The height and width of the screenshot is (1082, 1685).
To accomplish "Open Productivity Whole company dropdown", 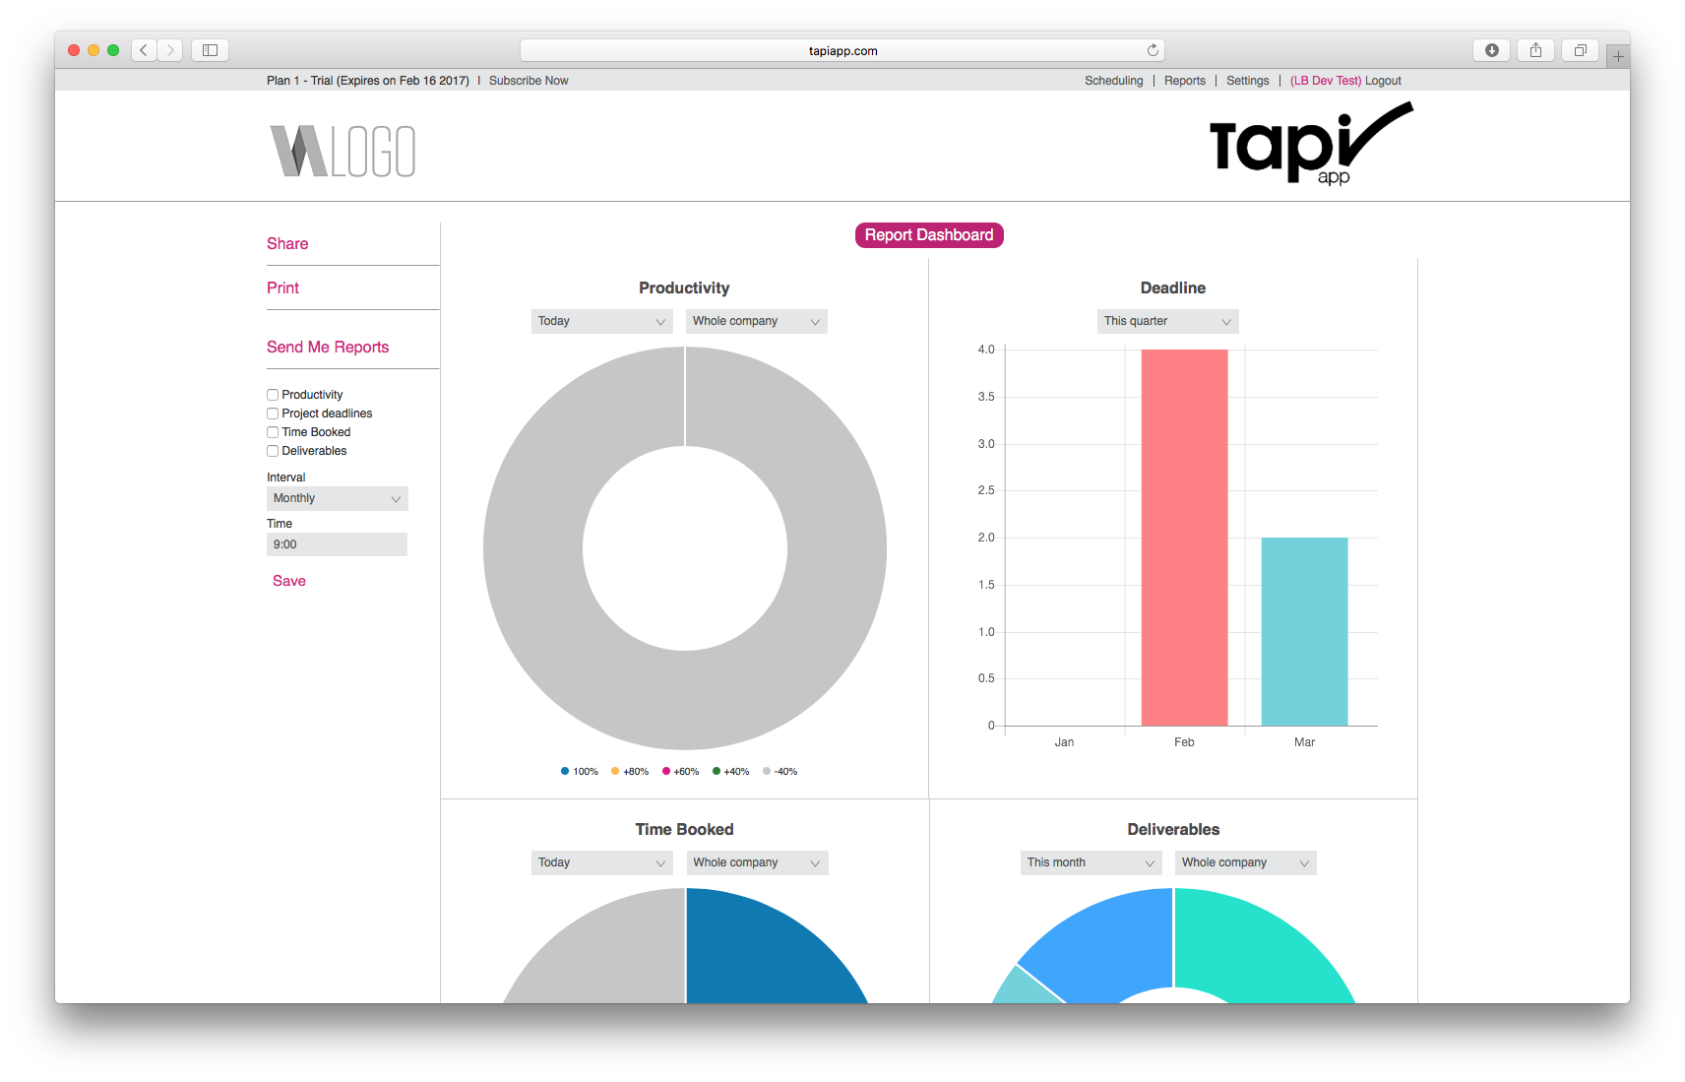I will click(x=756, y=321).
